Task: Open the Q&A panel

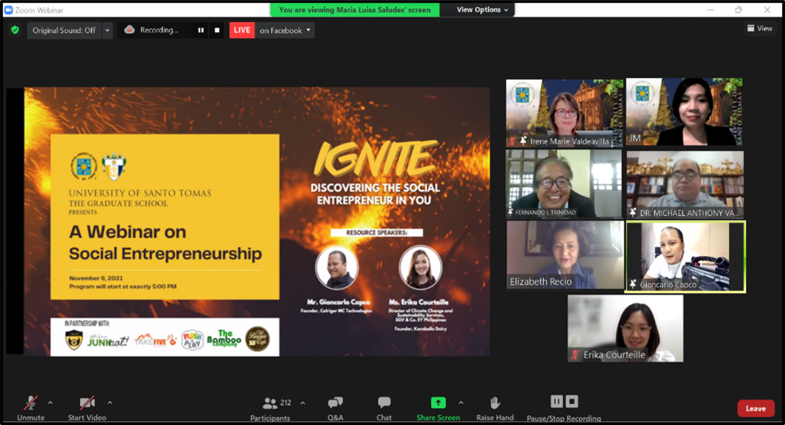Action: coord(335,409)
